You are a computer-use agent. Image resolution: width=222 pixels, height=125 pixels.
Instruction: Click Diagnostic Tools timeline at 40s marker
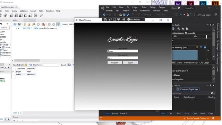click(x=196, y=36)
